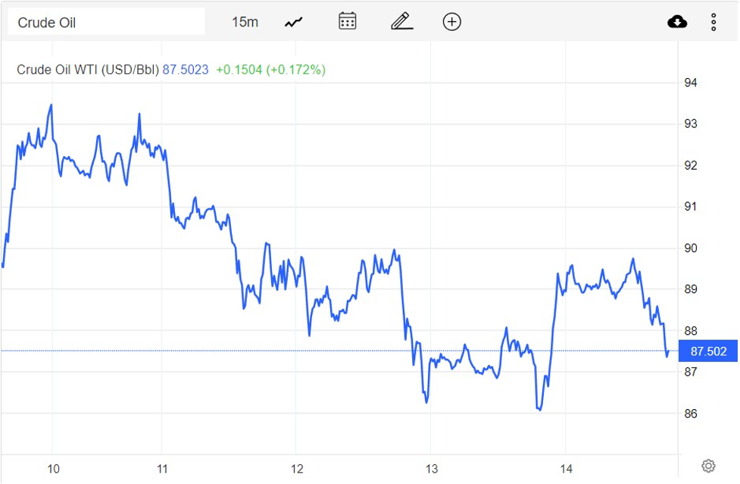
Task: Click the date 12 on time axis
Action: tap(297, 469)
